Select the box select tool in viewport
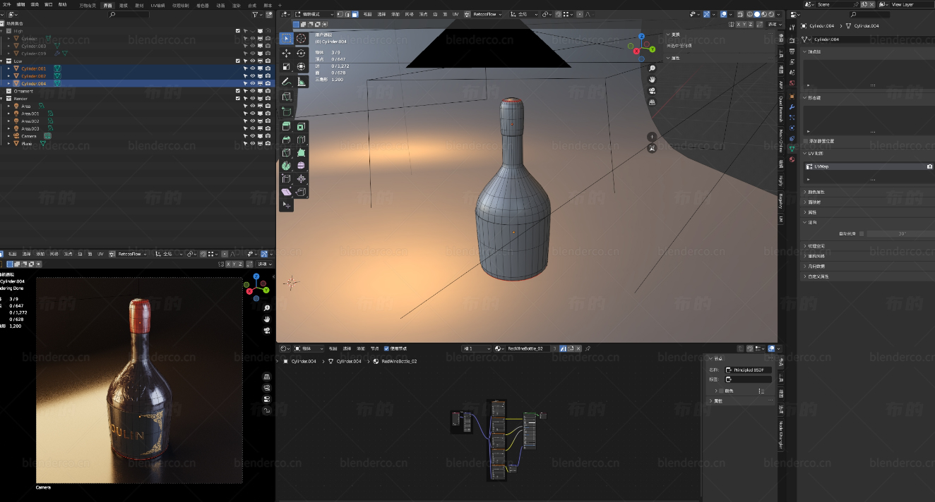The image size is (935, 502). [287, 38]
